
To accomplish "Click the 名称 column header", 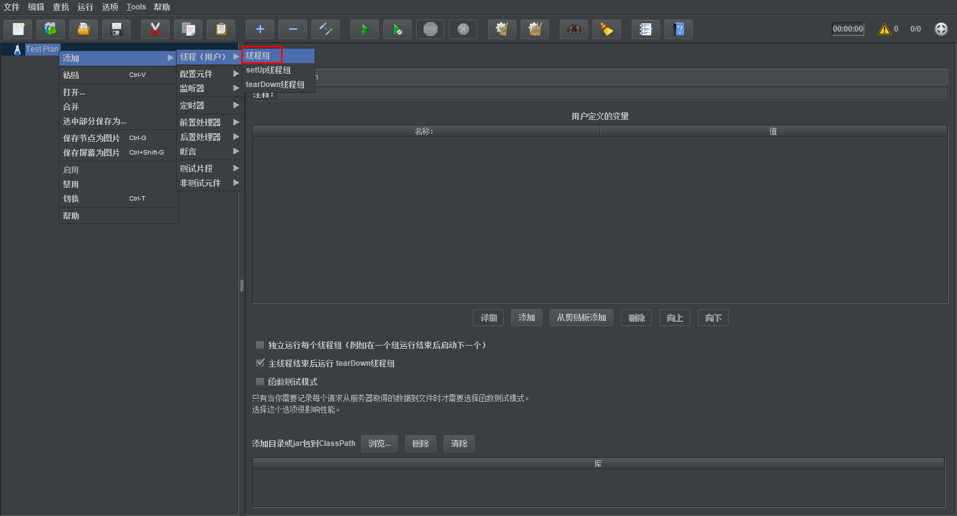I will (x=426, y=131).
